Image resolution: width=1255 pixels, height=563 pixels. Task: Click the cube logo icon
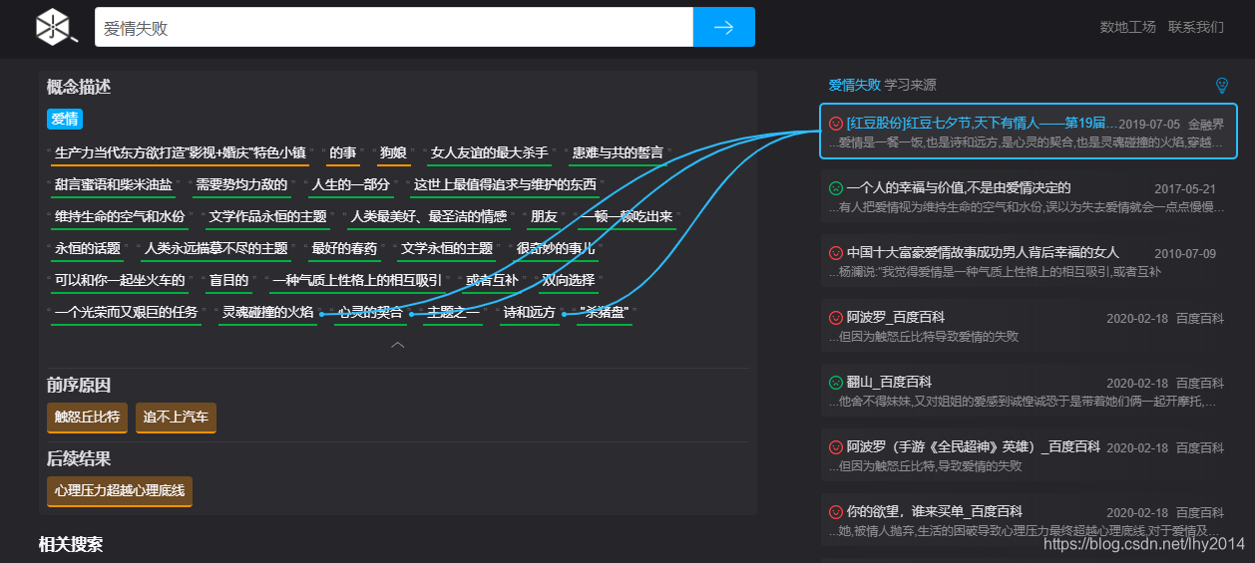click(54, 27)
